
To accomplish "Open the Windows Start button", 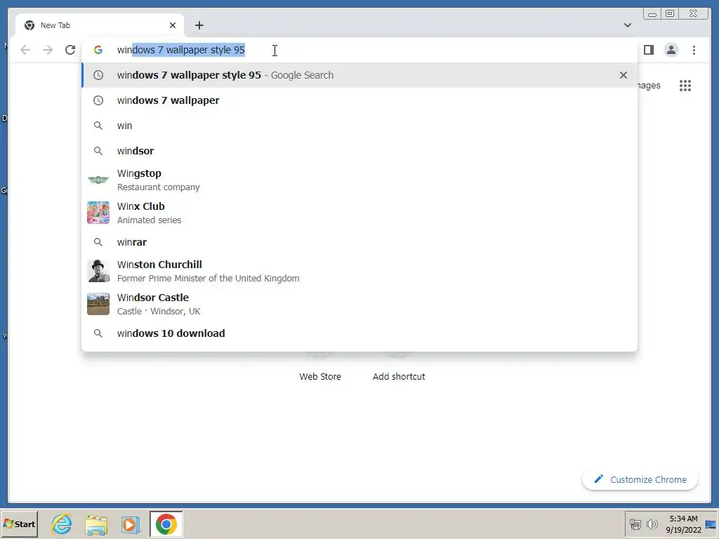I will point(19,524).
